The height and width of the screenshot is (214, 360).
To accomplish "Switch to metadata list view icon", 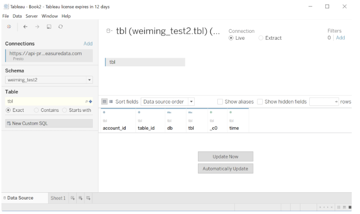I will [x=111, y=102].
